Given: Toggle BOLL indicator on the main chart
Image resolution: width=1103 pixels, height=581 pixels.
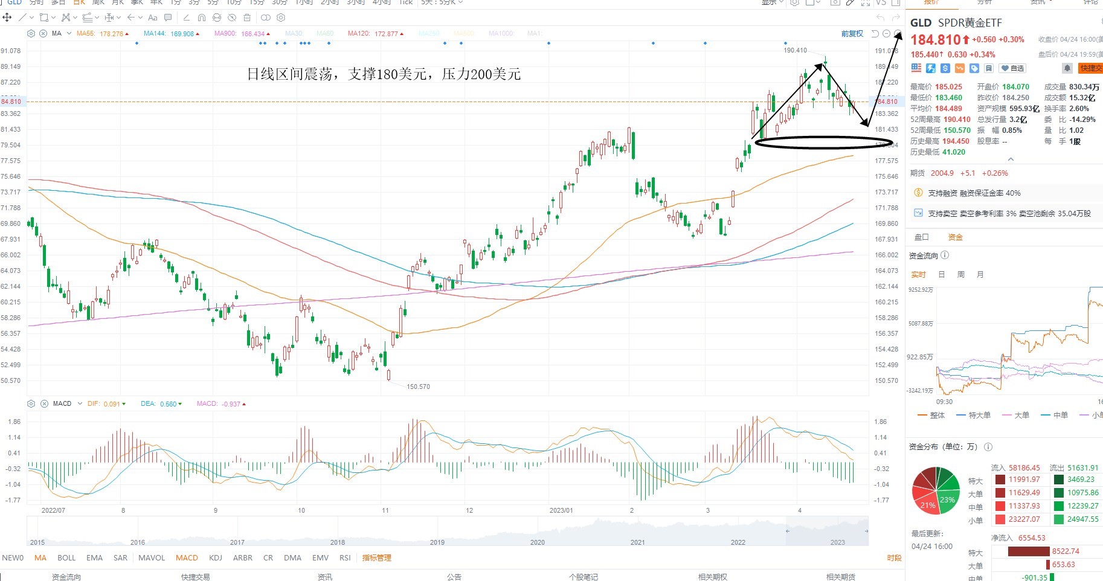Looking at the screenshot, I should [66, 558].
